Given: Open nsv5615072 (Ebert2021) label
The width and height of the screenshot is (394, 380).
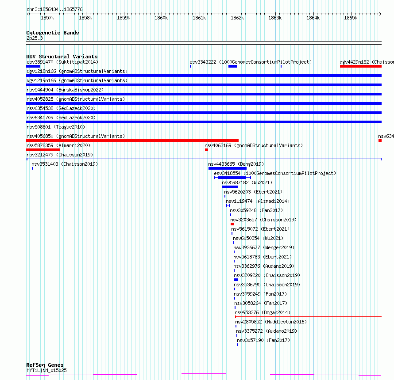Looking at the screenshot, I should tap(260, 229).
